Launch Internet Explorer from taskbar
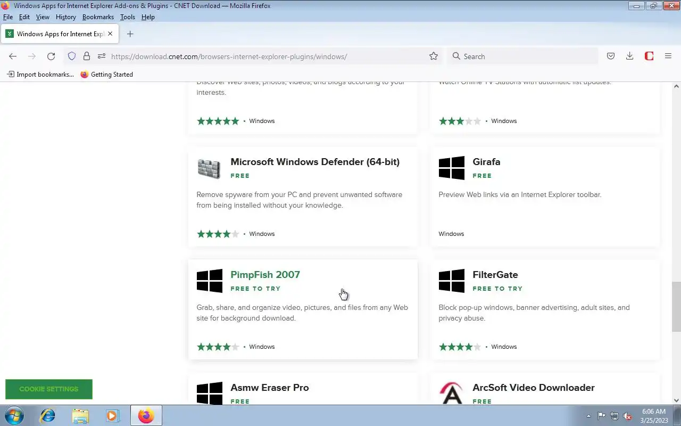The width and height of the screenshot is (681, 426). coord(48,415)
